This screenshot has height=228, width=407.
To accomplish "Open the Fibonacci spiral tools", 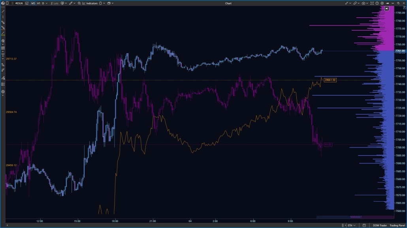I will click(3, 41).
